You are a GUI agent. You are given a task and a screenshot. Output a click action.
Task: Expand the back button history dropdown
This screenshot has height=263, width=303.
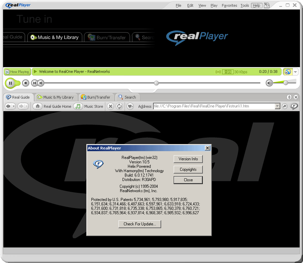pos(14,106)
